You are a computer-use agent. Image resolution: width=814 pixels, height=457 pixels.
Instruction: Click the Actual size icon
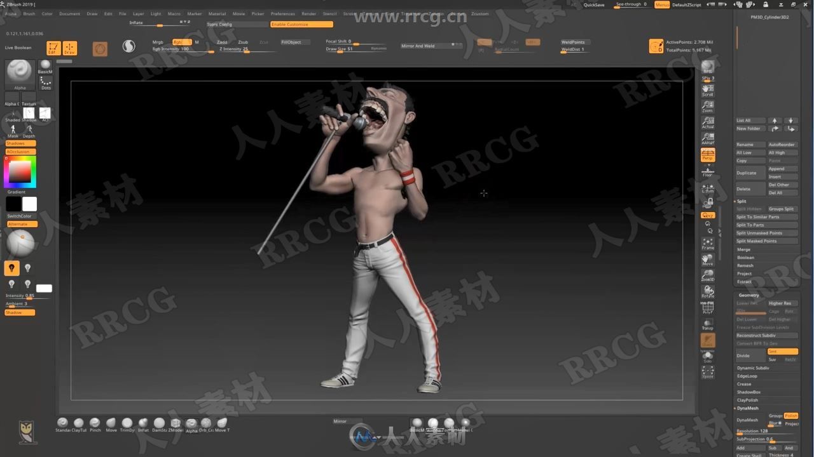coord(708,123)
